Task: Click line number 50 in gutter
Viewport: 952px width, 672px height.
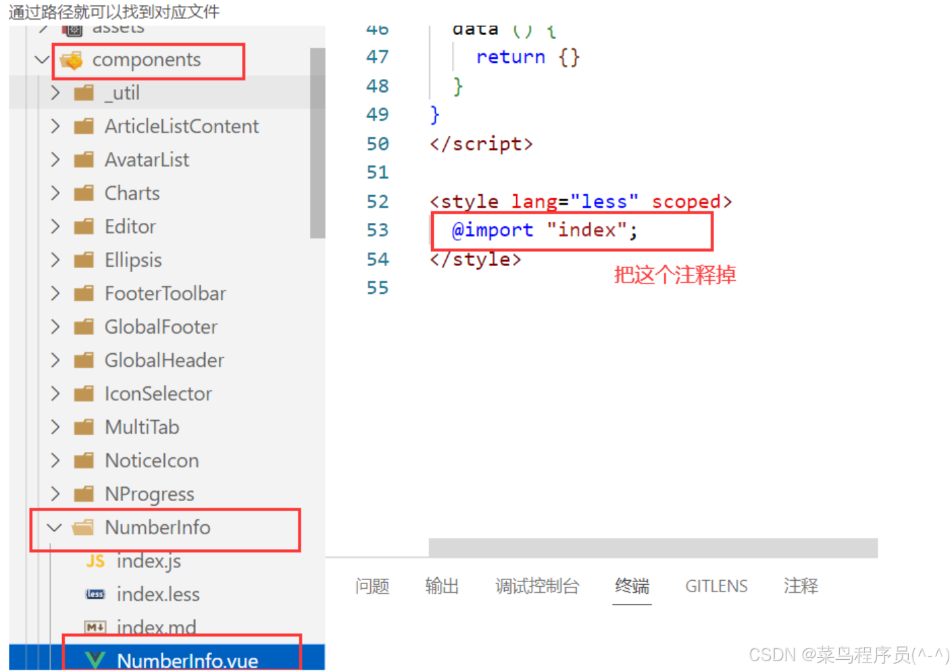Action: coord(378,144)
